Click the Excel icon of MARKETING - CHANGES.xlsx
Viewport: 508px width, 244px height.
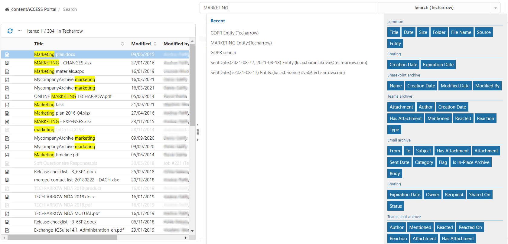click(x=7, y=63)
